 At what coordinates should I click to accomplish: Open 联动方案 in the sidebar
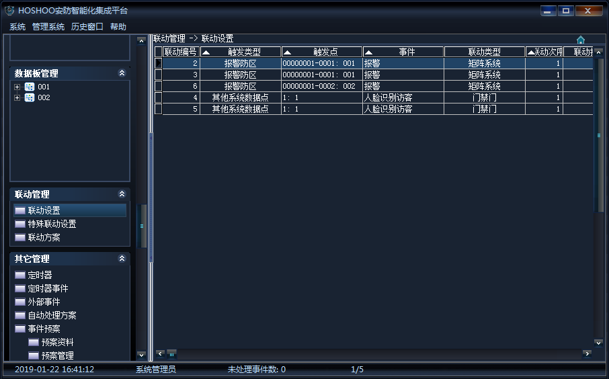44,238
